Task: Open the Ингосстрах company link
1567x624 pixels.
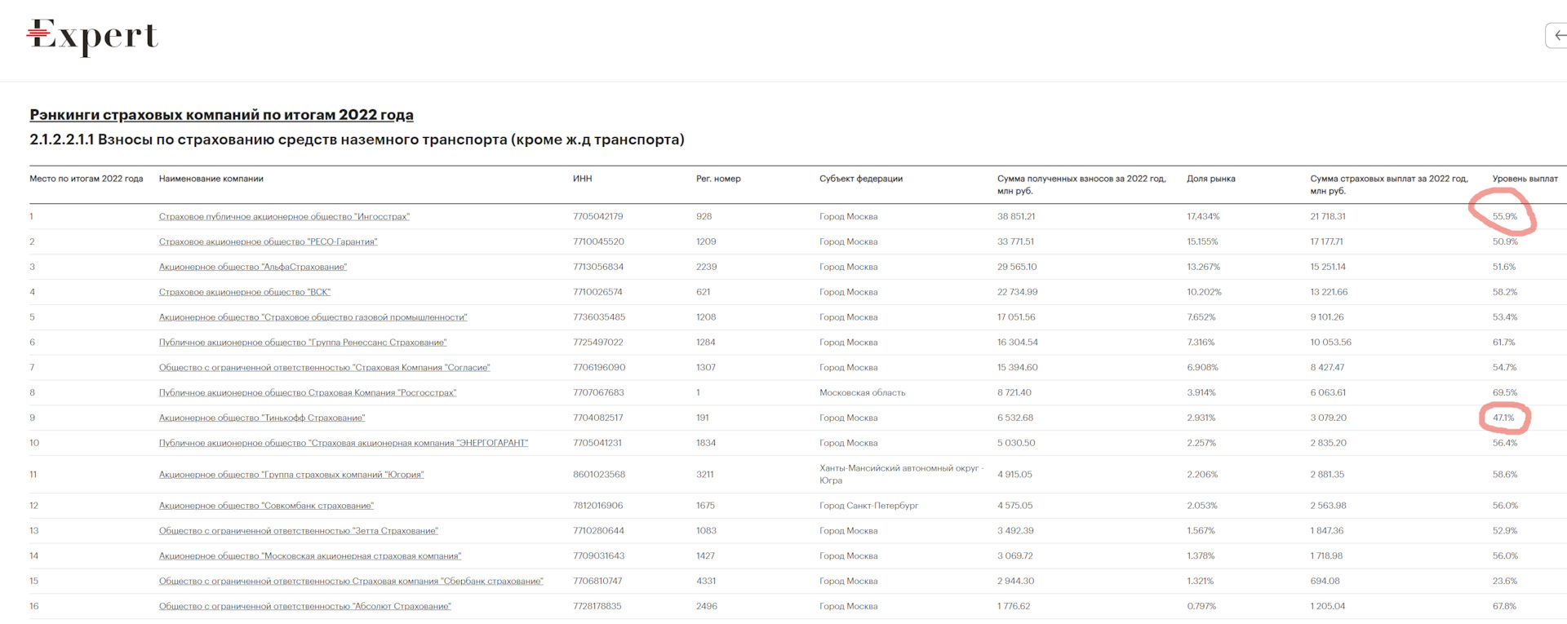Action: [x=284, y=217]
